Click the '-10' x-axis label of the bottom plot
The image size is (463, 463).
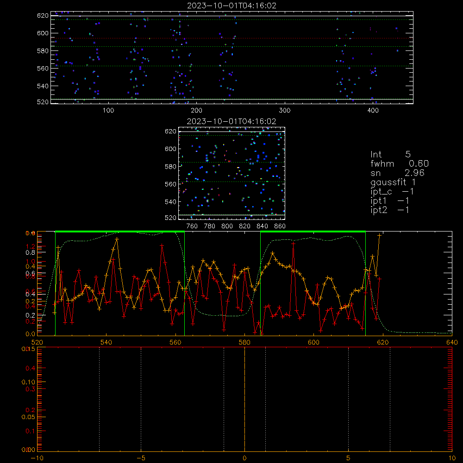(x=37, y=458)
